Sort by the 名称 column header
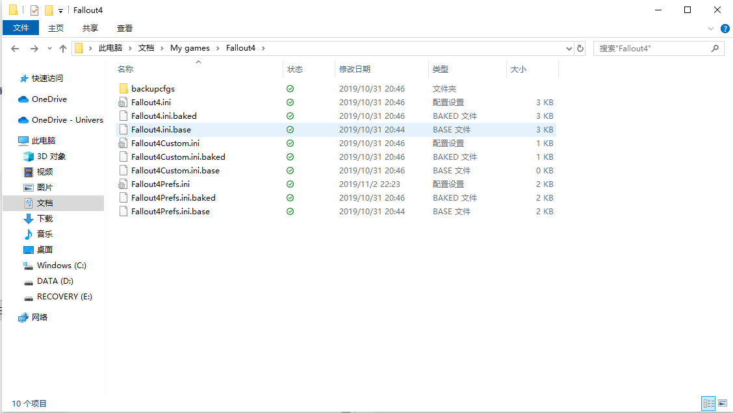The height and width of the screenshot is (413, 733). [x=125, y=69]
